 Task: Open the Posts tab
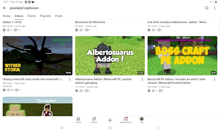coord(59,16)
